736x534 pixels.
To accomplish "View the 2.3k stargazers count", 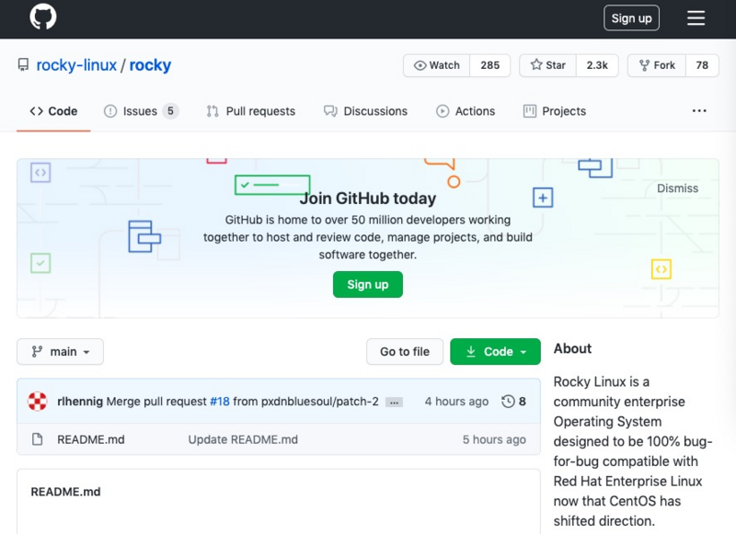I will pyautogui.click(x=597, y=65).
